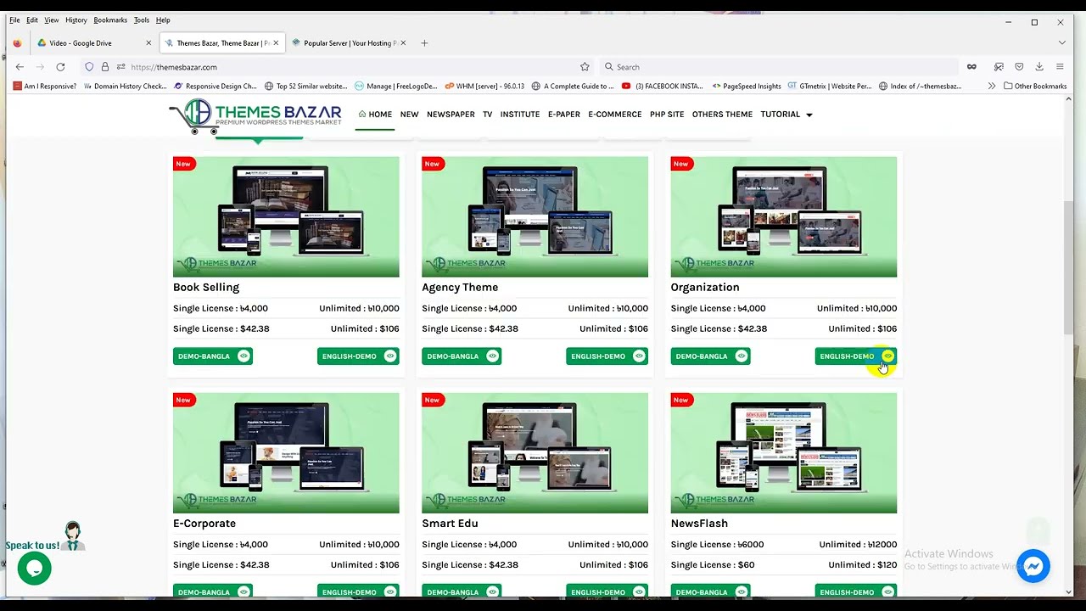Image resolution: width=1086 pixels, height=611 pixels.
Task: Open the YouTube FACEBOOK INSTA bookmark
Action: [x=663, y=86]
